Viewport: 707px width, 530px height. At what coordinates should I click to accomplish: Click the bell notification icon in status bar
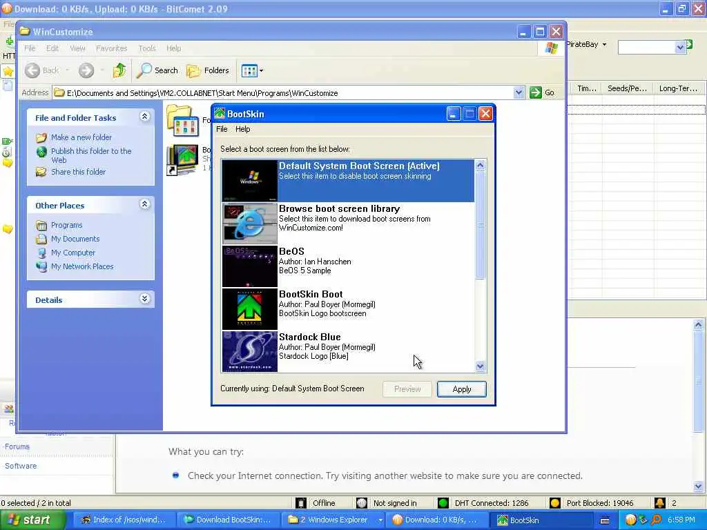(x=659, y=503)
